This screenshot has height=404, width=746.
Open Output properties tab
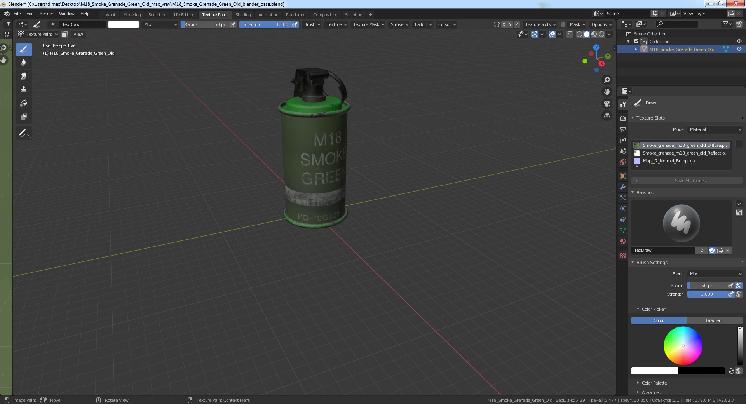click(623, 129)
